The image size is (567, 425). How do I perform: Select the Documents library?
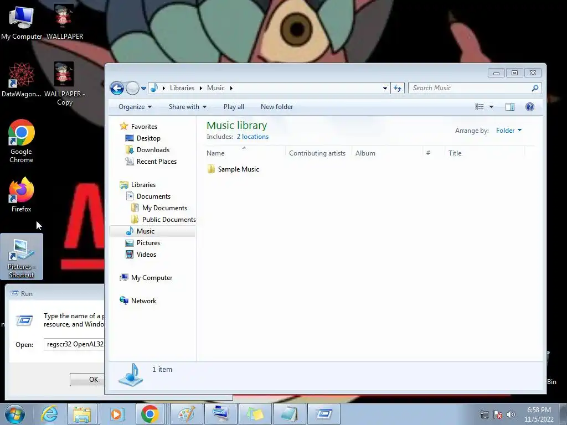[148, 196]
